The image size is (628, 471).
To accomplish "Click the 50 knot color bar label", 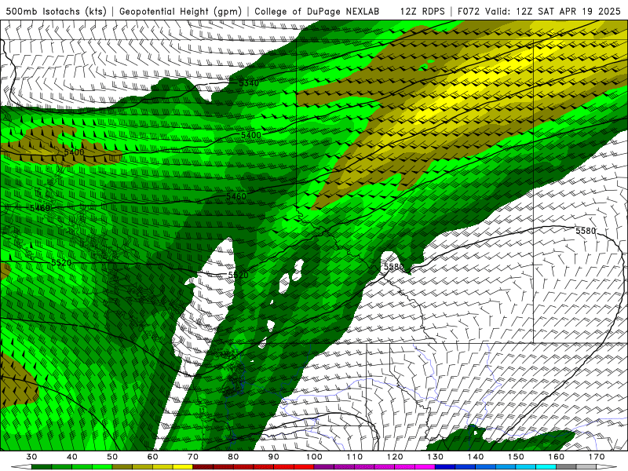I will [x=112, y=457].
